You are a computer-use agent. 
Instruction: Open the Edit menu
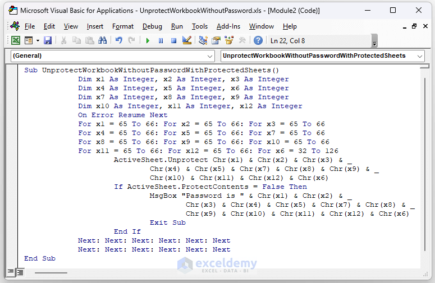coord(49,26)
